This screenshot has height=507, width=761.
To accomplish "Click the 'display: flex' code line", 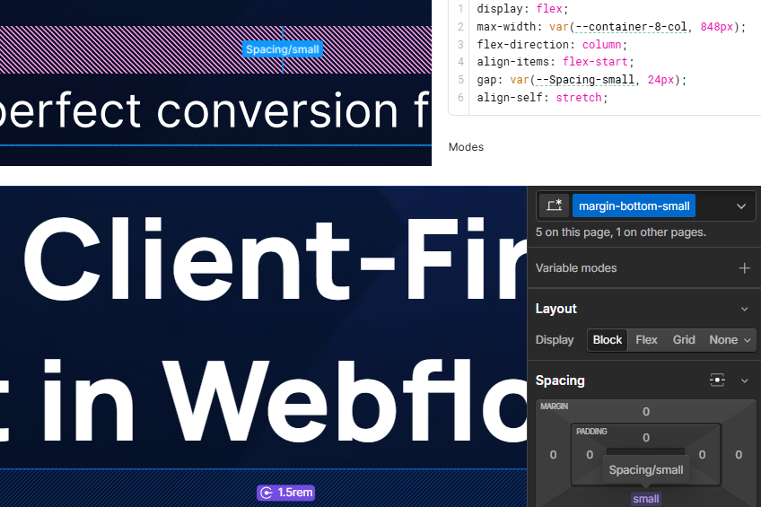I will pos(522,9).
